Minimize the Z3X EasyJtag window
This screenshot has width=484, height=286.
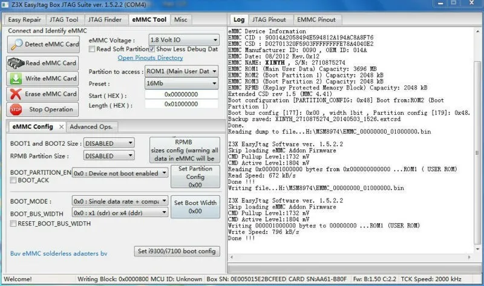coord(440,4)
